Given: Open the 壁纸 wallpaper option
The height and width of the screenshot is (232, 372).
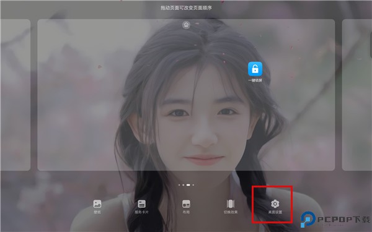Looking at the screenshot, I should pyautogui.click(x=97, y=207).
